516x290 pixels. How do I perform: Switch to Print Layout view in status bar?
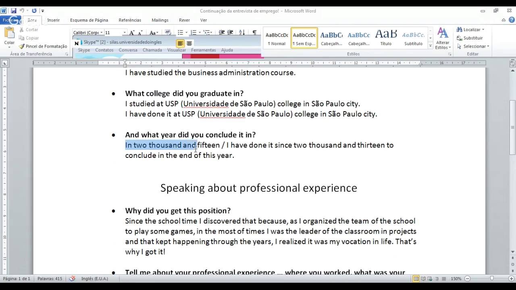[416, 278]
